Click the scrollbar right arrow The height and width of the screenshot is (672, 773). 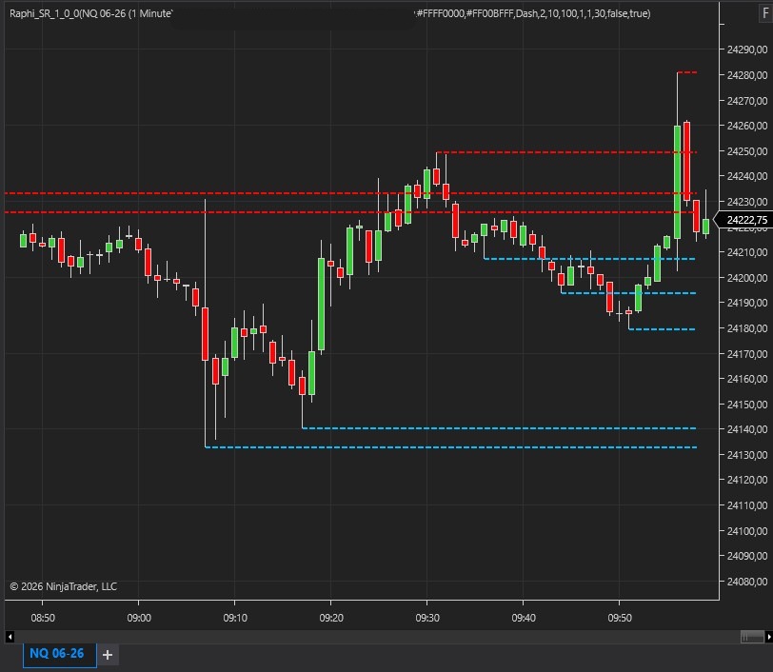765,636
